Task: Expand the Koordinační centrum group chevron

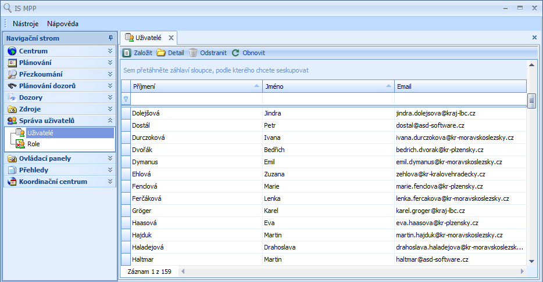Action: [110, 182]
